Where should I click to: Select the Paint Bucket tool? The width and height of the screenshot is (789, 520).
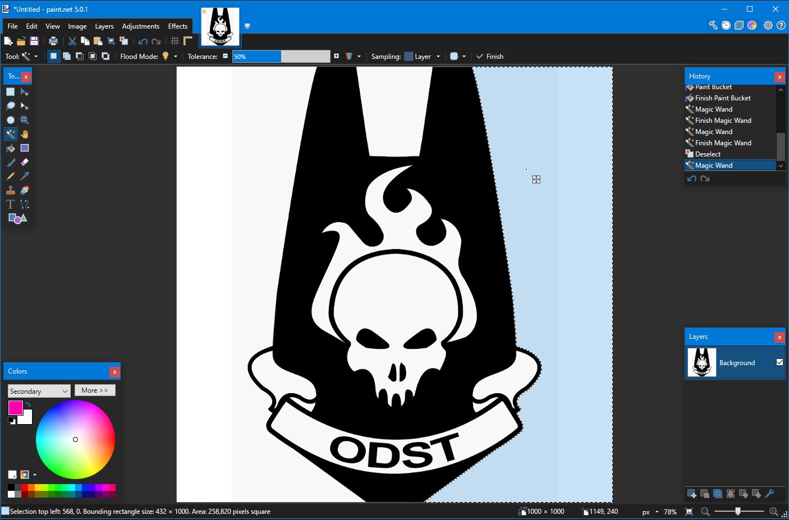(11, 148)
